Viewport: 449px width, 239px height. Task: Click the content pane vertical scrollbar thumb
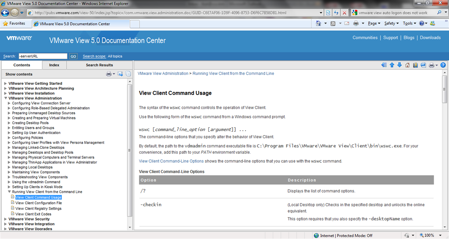click(445, 89)
